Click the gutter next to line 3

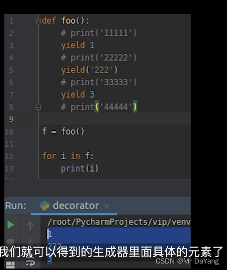[x=24, y=45]
